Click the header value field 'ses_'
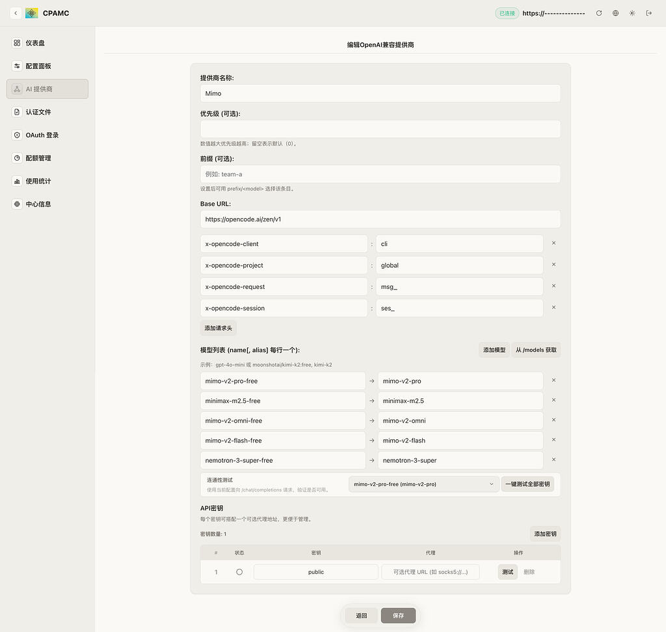 pos(460,308)
